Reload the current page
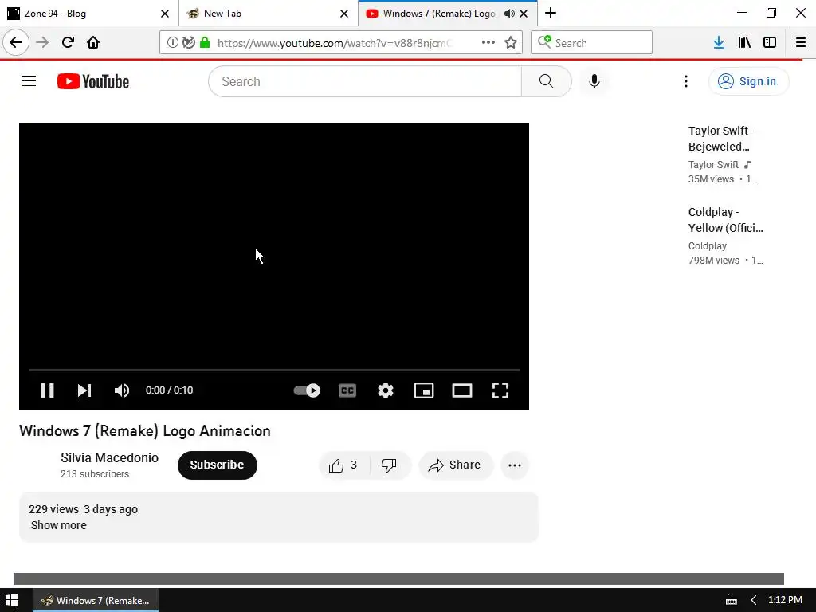The height and width of the screenshot is (612, 816). coord(69,42)
